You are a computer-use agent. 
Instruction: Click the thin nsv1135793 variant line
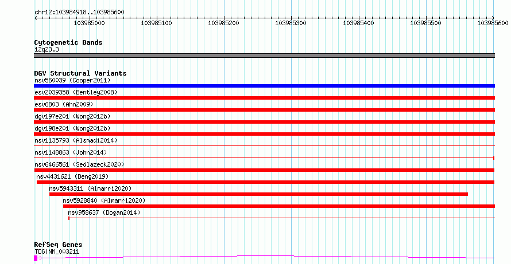click(x=264, y=145)
